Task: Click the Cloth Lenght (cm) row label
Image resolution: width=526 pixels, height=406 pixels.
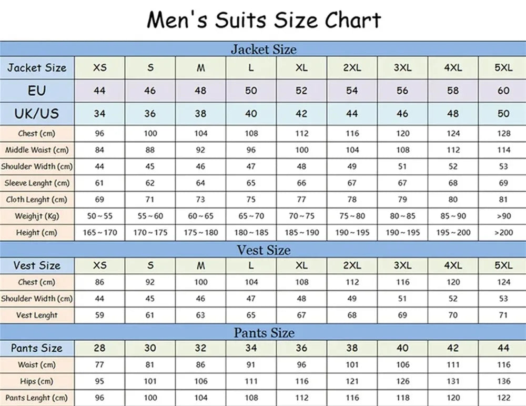Action: coord(37,200)
